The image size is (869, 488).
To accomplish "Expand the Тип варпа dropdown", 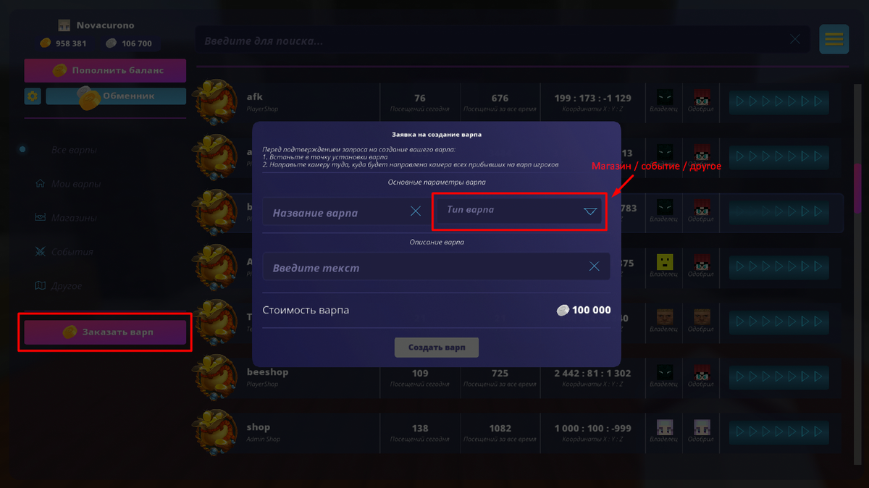I will tap(519, 211).
